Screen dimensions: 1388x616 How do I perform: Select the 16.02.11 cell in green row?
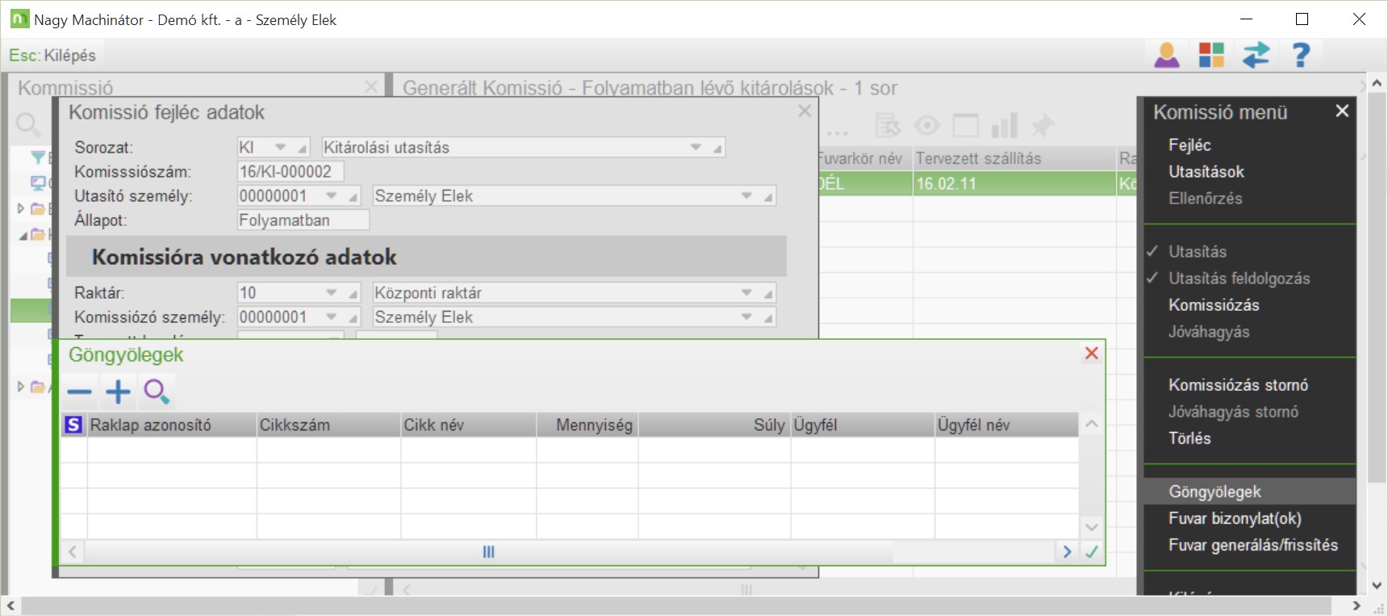[1014, 183]
